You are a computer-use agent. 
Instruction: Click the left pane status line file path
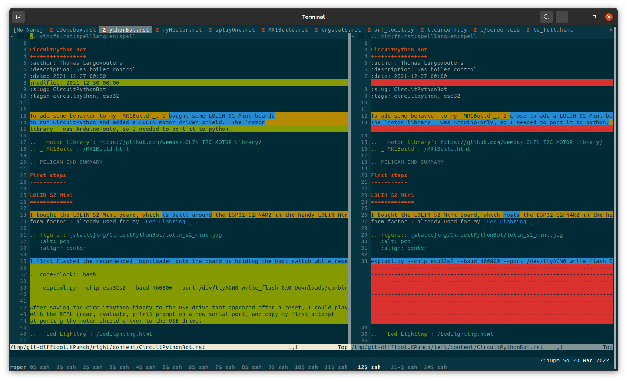[107, 347]
